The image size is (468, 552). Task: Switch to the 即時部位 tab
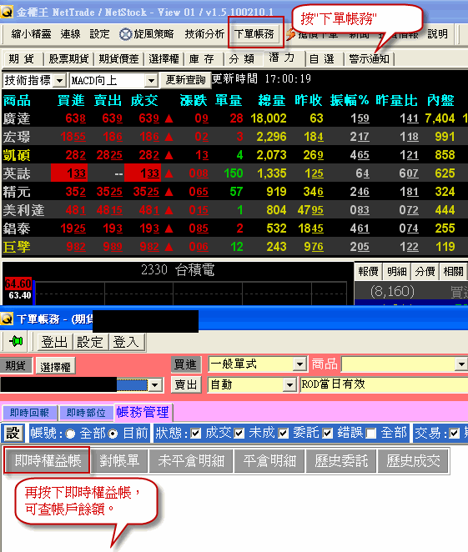pos(86,413)
